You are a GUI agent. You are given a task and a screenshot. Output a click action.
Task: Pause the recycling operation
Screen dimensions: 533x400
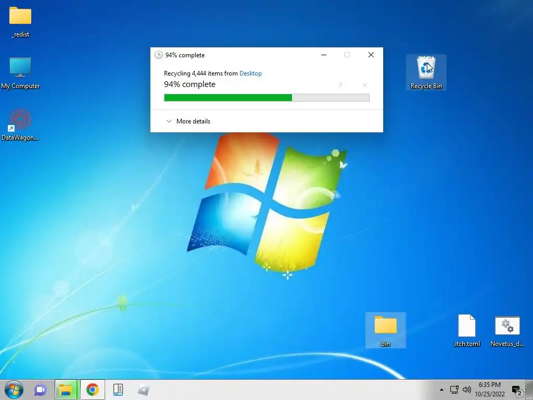(x=340, y=85)
